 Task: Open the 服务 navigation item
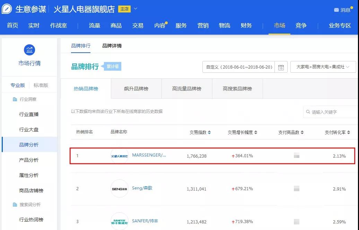[x=181, y=25]
